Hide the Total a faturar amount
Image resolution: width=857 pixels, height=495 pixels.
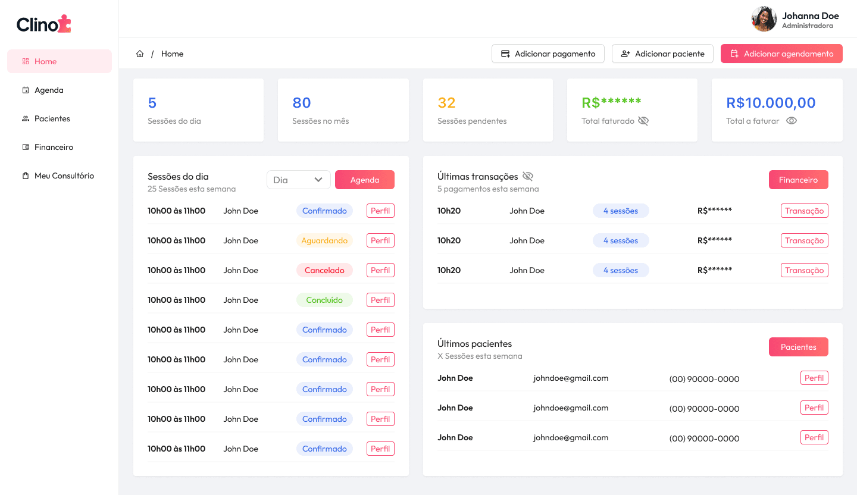point(792,121)
